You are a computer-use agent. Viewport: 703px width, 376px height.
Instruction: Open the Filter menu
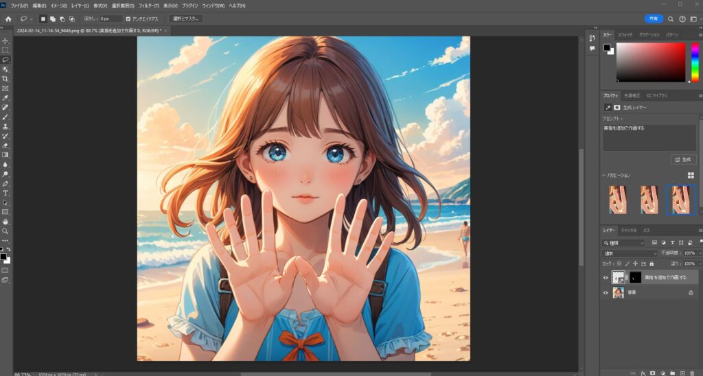pyautogui.click(x=149, y=5)
